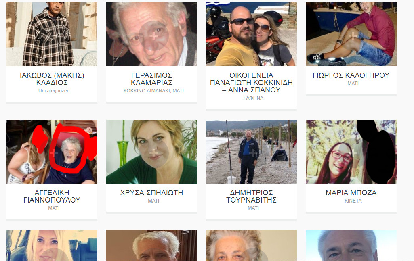This screenshot has width=414, height=261.
Task: Open the ΧΡΥΣΑ ΣΠΗΛΙΩΤΗ title link
Action: click(151, 193)
